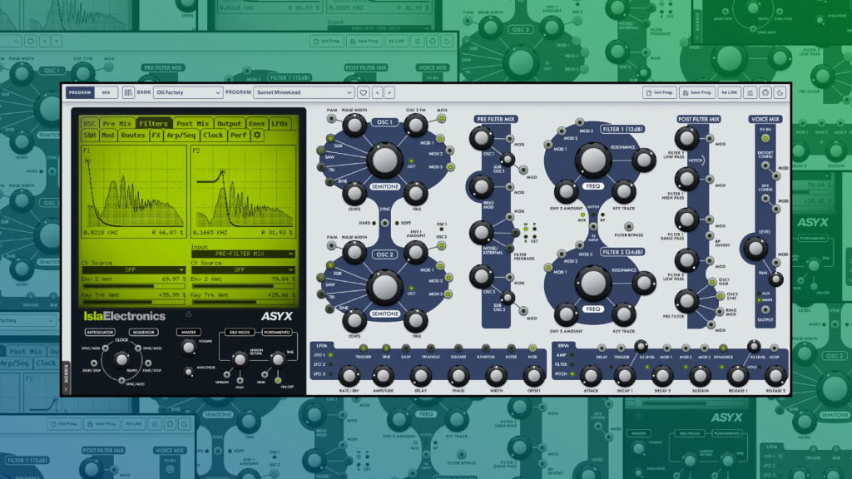852x479 pixels.
Task: Click the Voice Mix Pan knob
Action: point(776,279)
